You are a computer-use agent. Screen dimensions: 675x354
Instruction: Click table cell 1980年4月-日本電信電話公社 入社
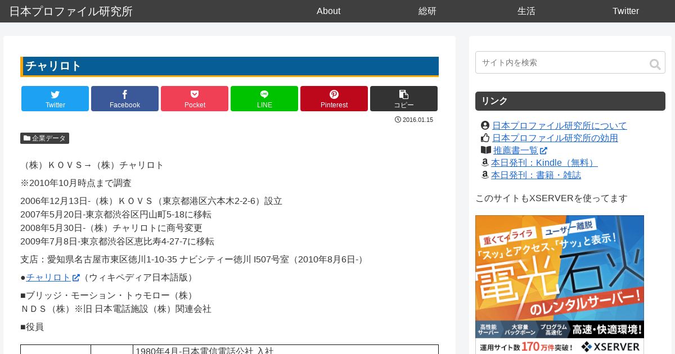tap(286, 350)
